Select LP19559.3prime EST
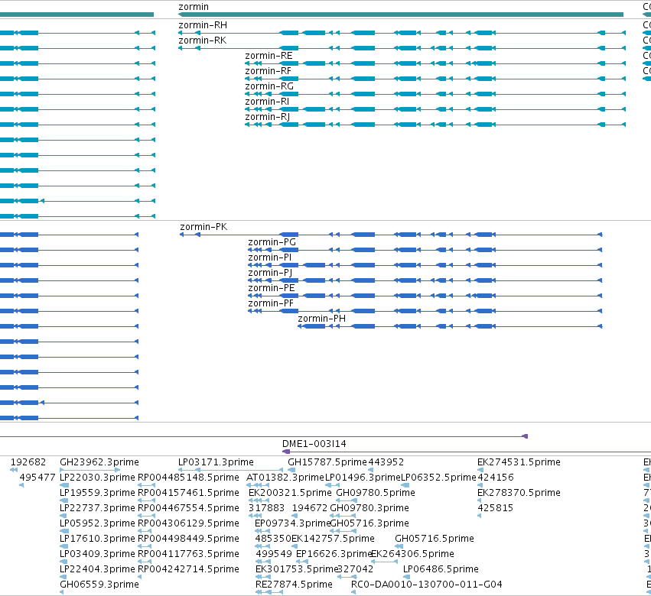The width and height of the screenshot is (651, 596). tap(98, 493)
